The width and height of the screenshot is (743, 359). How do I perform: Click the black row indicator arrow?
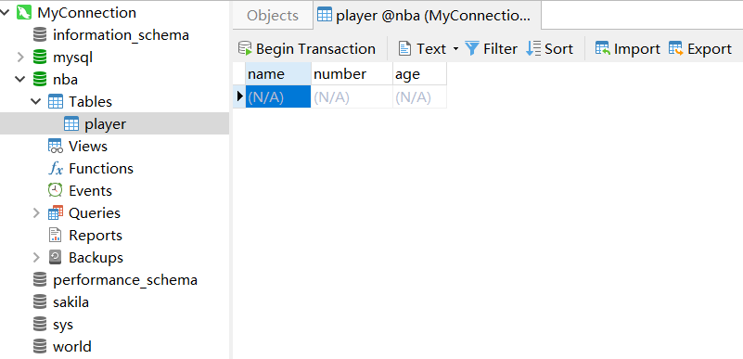[x=239, y=96]
